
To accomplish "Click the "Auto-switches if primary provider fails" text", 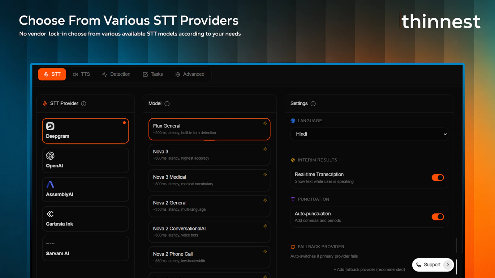I will 324,256.
